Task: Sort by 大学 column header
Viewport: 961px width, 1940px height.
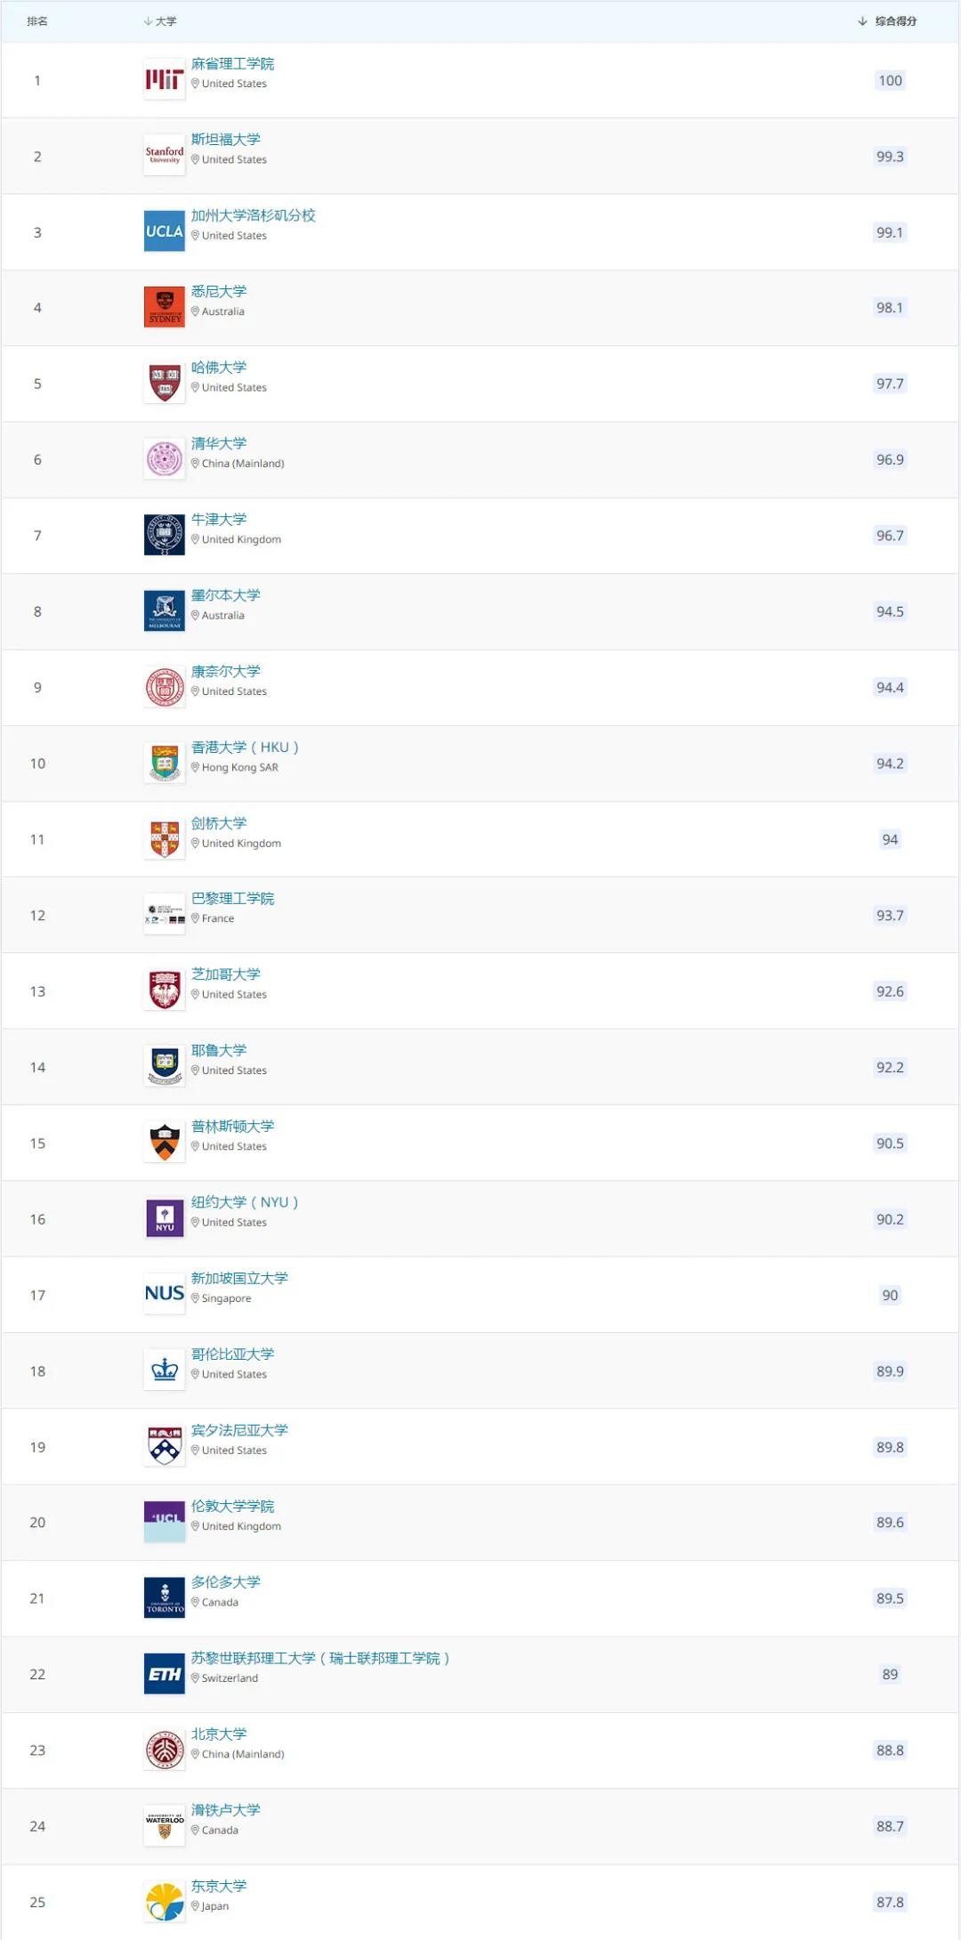Action: (x=166, y=21)
